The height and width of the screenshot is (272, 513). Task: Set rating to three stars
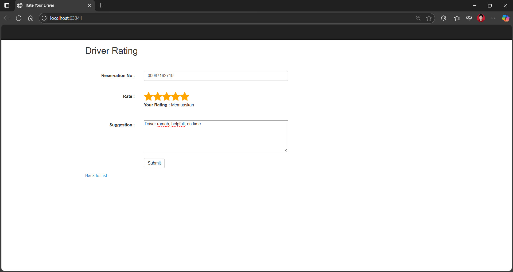click(x=166, y=96)
